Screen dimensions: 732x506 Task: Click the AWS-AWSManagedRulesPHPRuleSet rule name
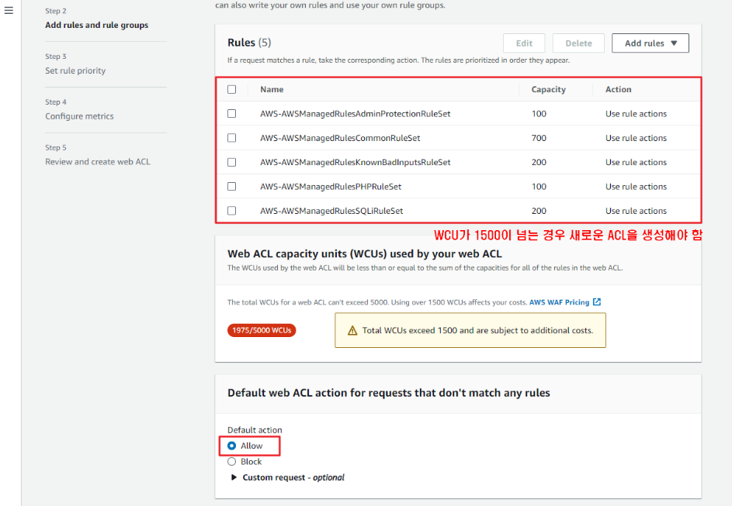[331, 187]
